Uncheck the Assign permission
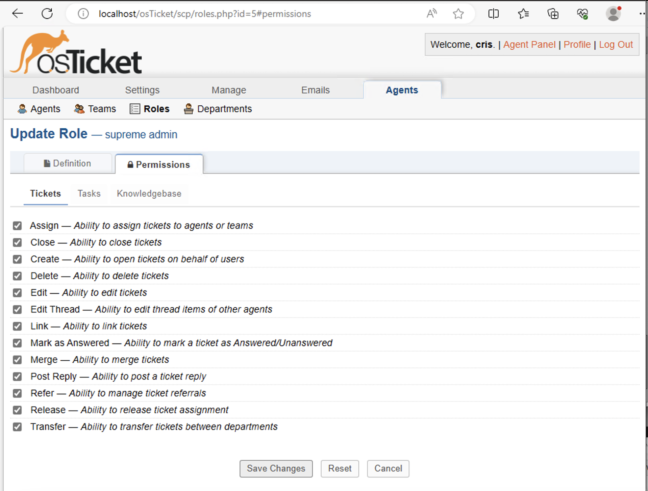The height and width of the screenshot is (491, 648). point(17,226)
